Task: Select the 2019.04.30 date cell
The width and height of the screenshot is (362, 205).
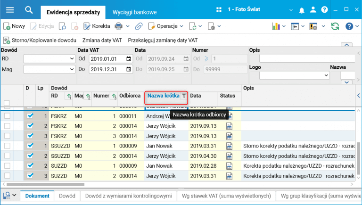Action: pyautogui.click(x=203, y=156)
